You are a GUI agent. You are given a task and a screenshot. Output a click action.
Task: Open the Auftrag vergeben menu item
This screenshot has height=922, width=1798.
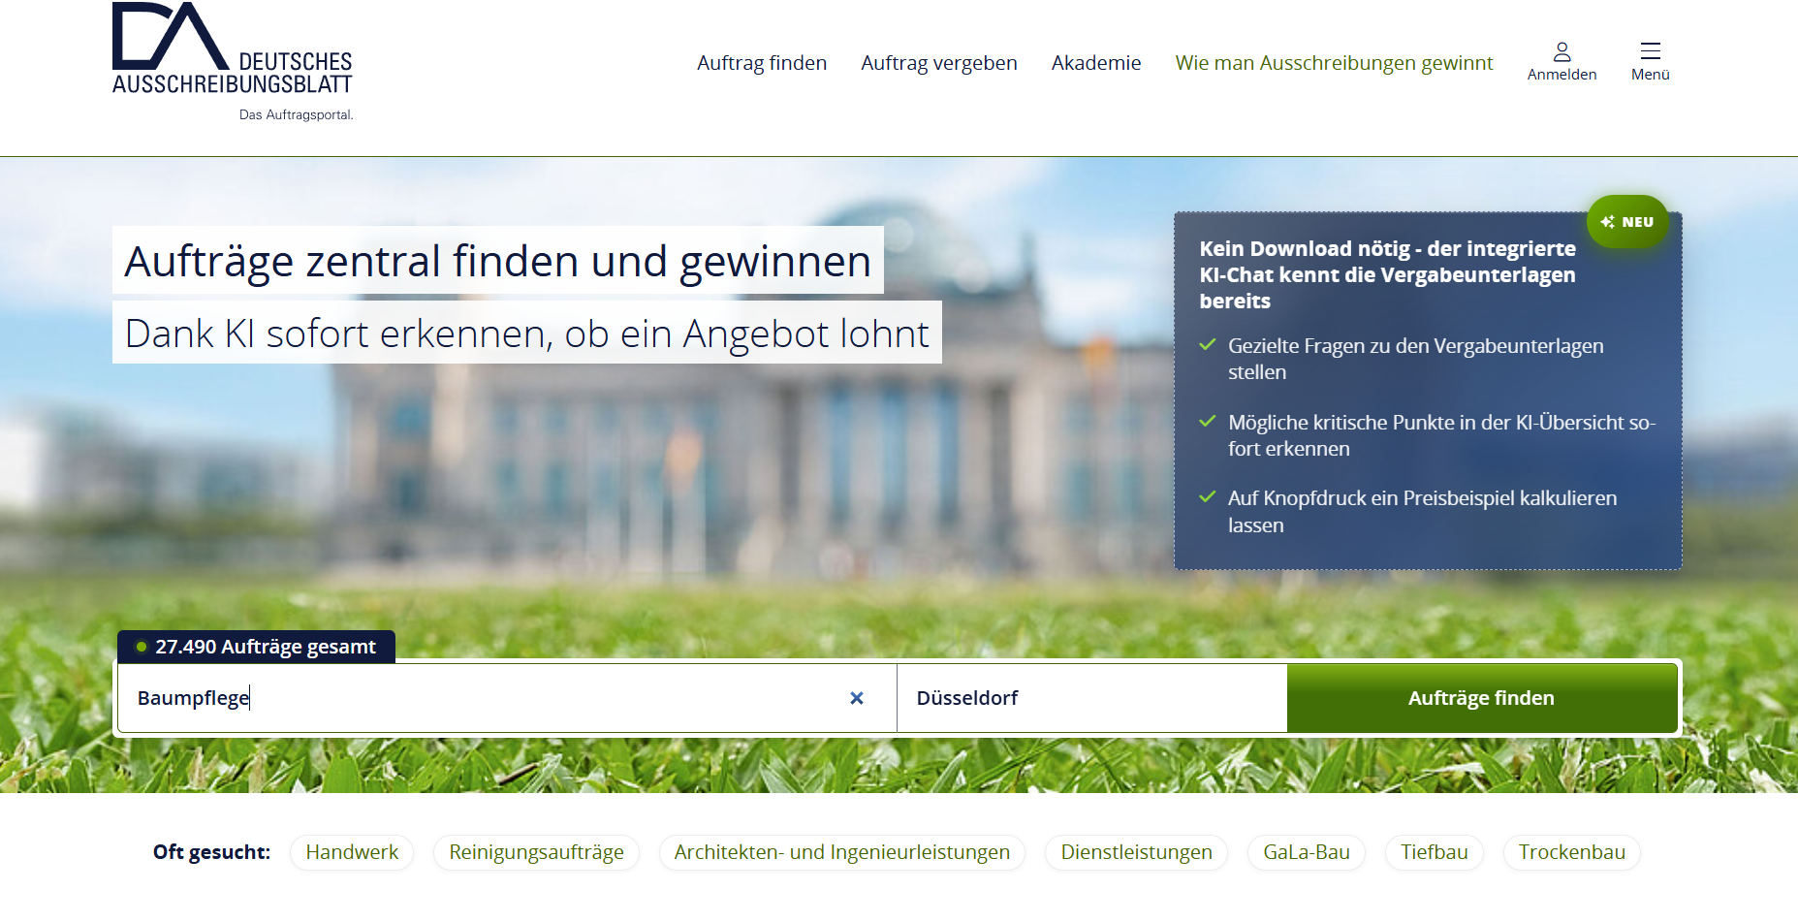pos(939,63)
